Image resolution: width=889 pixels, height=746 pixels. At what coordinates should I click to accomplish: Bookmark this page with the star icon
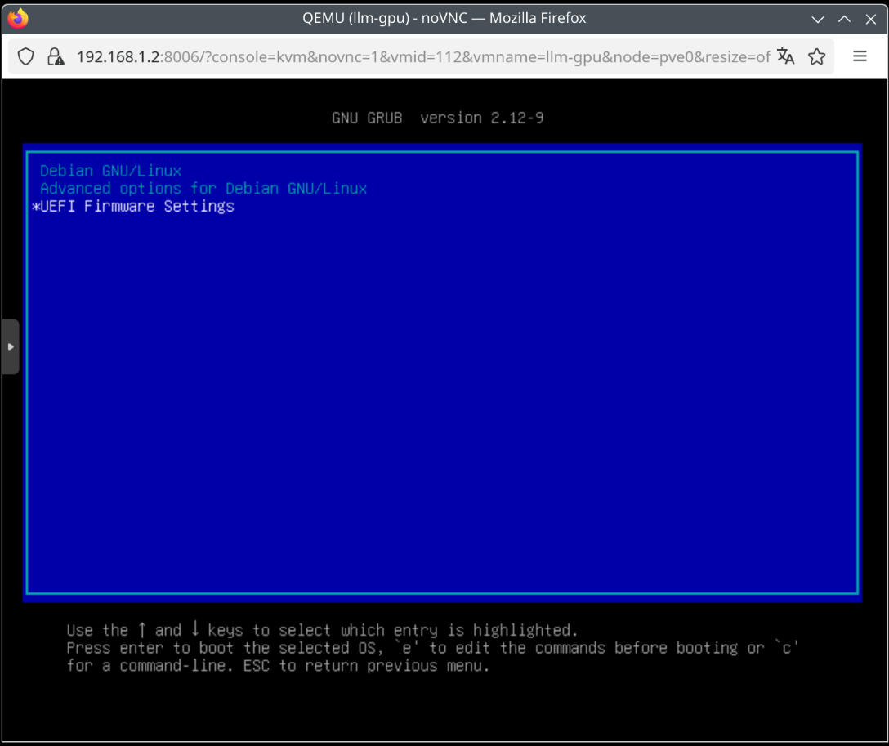point(816,56)
